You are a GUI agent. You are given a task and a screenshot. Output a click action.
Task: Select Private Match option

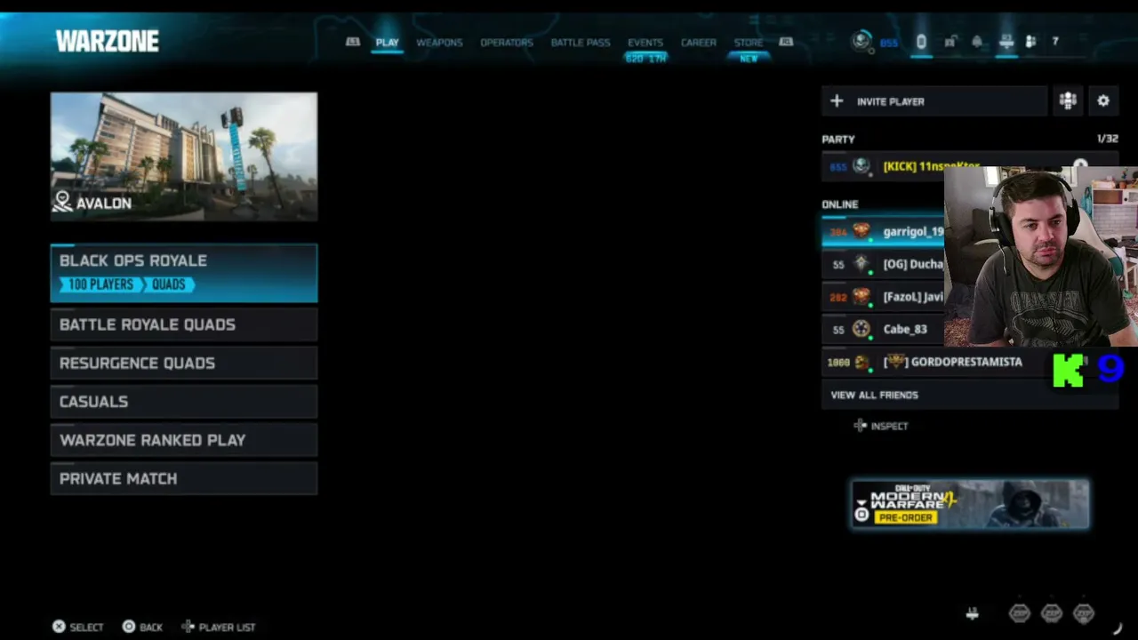point(184,478)
